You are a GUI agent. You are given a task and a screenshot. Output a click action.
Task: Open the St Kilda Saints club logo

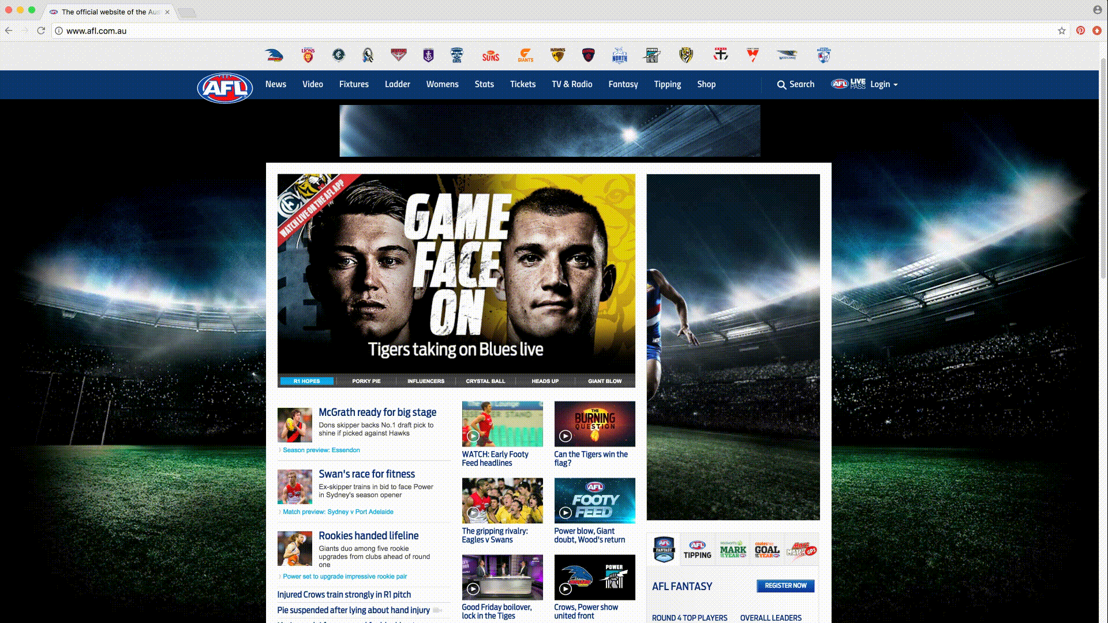(x=720, y=55)
